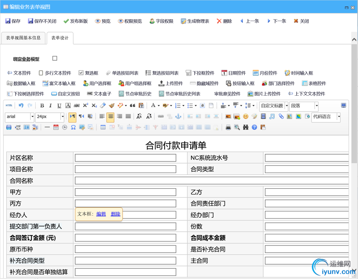This screenshot has height=279, width=358.
Task: Expand line spacing dropdown arrow
Action: tap(253, 106)
